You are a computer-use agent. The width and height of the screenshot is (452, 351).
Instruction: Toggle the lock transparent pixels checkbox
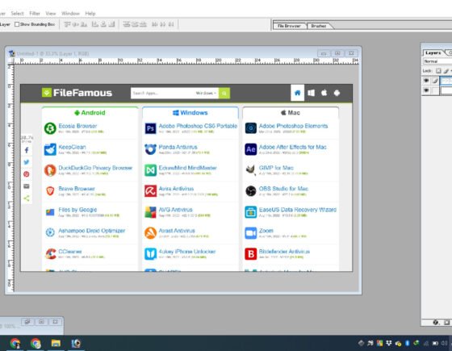tap(438, 71)
